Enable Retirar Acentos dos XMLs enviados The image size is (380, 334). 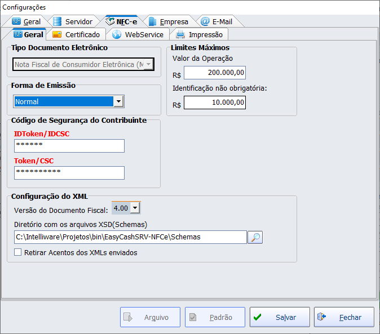coord(18,253)
